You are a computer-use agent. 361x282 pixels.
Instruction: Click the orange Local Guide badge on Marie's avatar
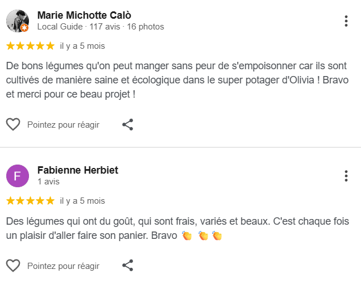24,28
